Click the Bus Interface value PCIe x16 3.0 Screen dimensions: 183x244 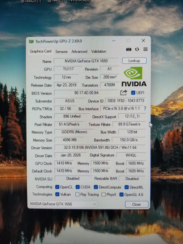click(x=121, y=108)
